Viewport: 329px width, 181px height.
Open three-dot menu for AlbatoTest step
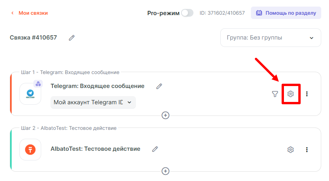coord(307,150)
